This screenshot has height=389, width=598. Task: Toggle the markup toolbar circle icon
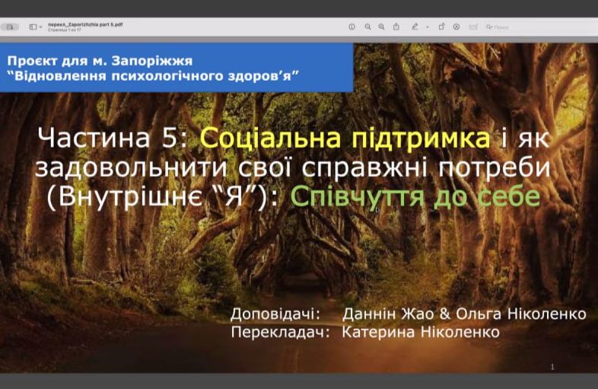456,27
